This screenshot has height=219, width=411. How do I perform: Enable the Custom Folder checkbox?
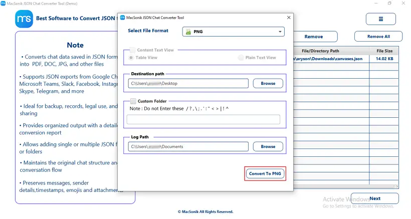133,101
